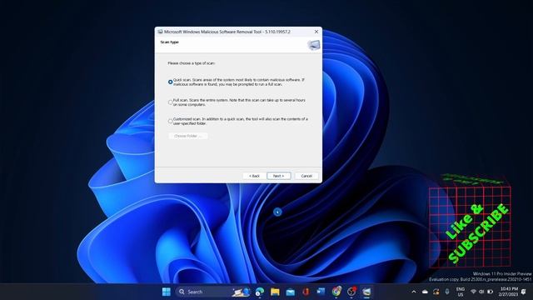
Task: Click the taskbar Search box
Action: point(213,292)
